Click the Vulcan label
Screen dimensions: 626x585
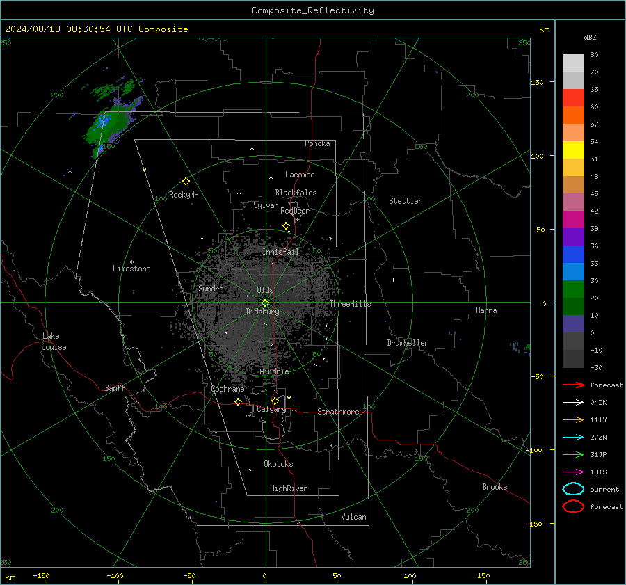(x=354, y=517)
